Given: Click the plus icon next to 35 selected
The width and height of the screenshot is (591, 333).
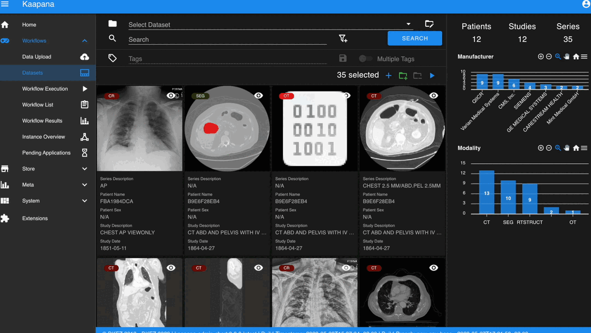Looking at the screenshot, I should coord(388,76).
